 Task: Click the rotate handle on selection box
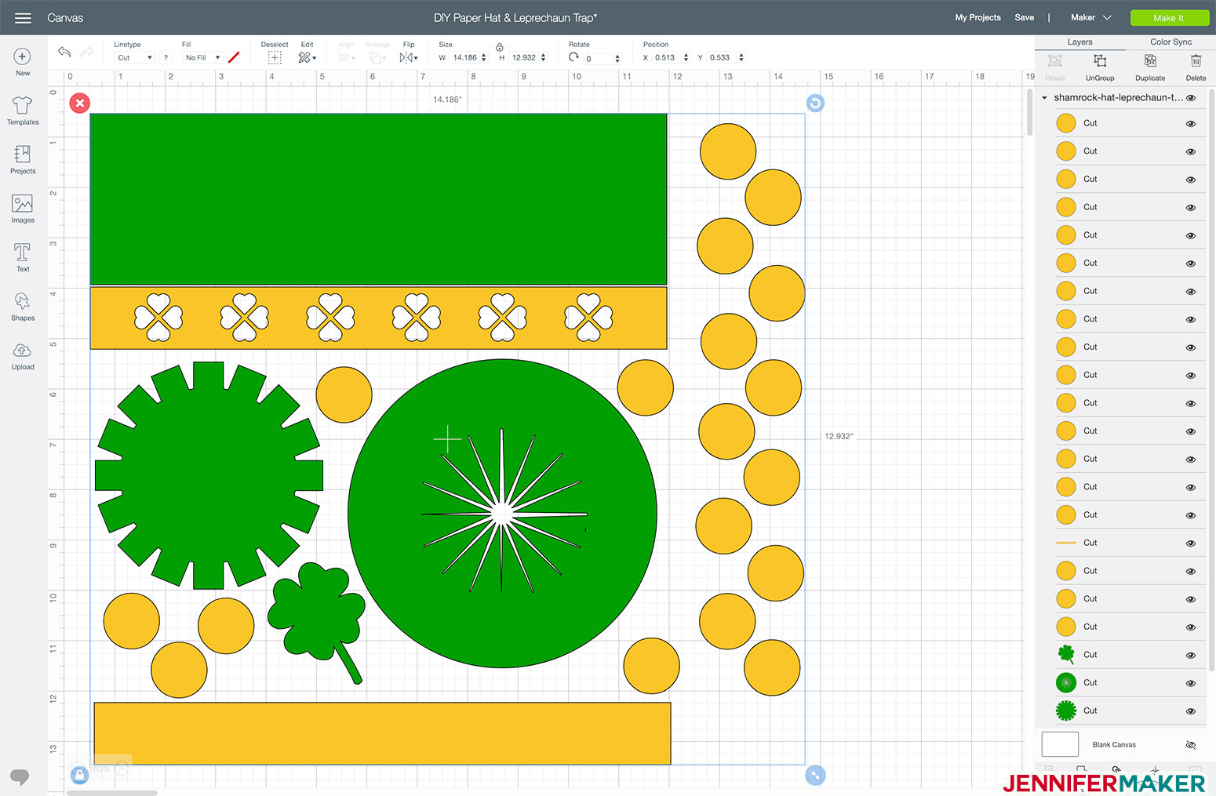tap(815, 103)
